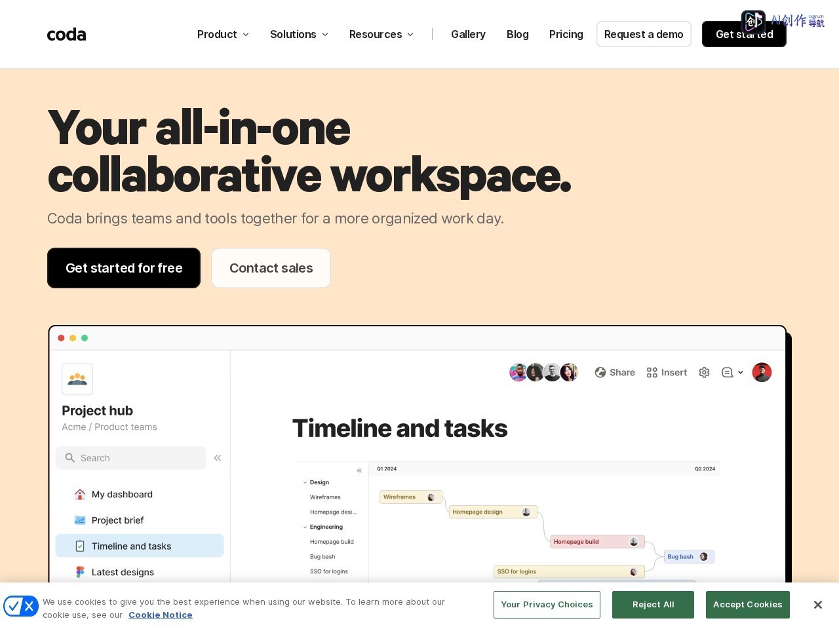This screenshot has height=629, width=839.
Task: Click the Share globe icon
Action: [x=600, y=372]
